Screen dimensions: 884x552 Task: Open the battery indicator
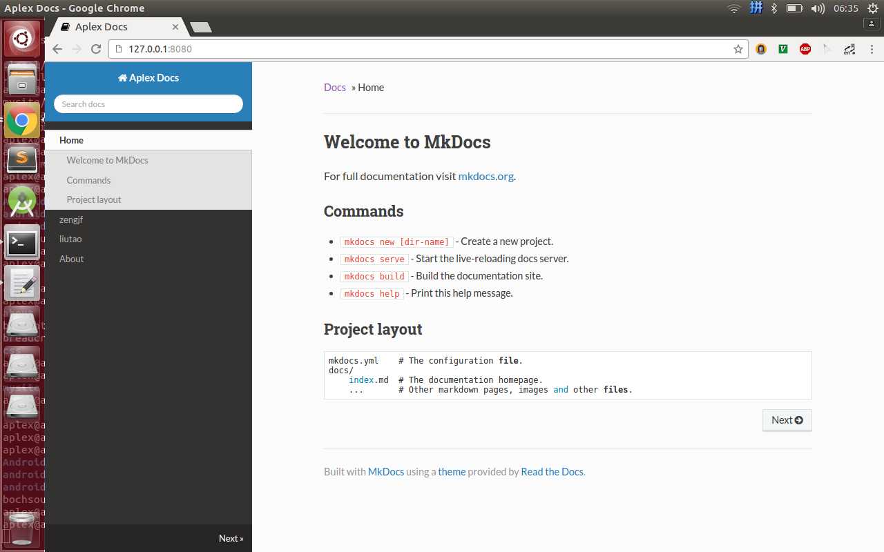pyautogui.click(x=795, y=8)
